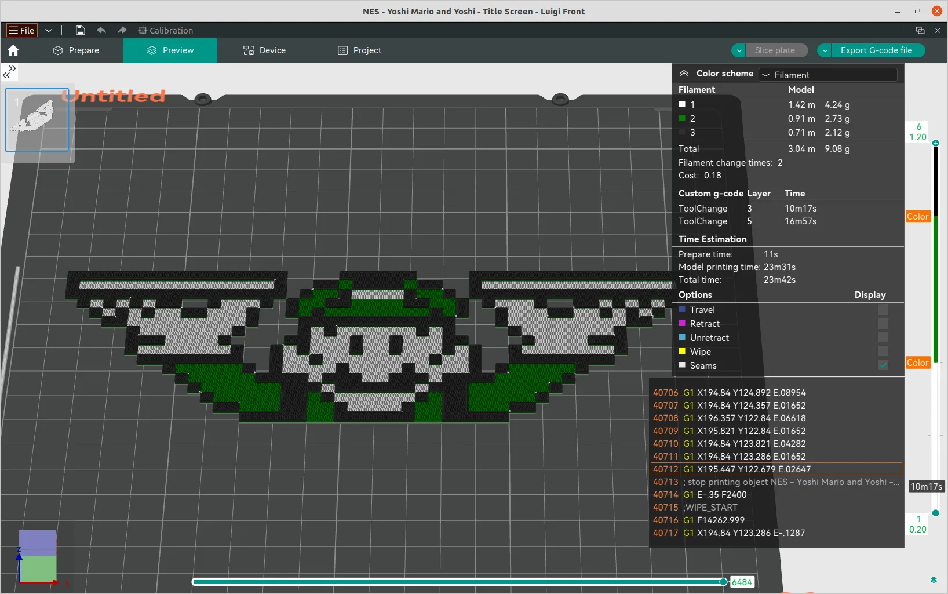Switch to the Device tab
This screenshot has height=594, width=948.
coord(264,50)
